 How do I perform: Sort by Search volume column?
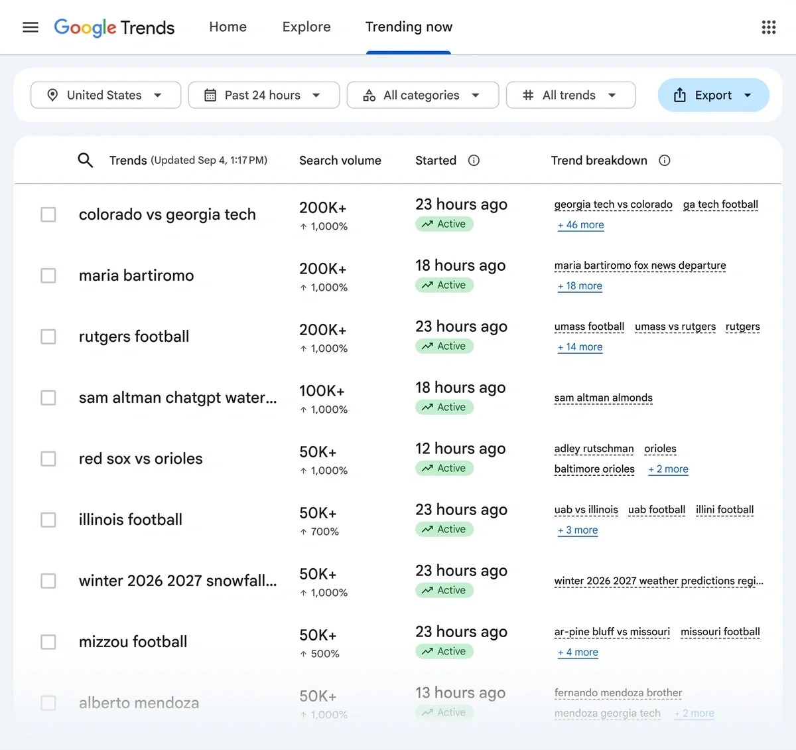340,161
